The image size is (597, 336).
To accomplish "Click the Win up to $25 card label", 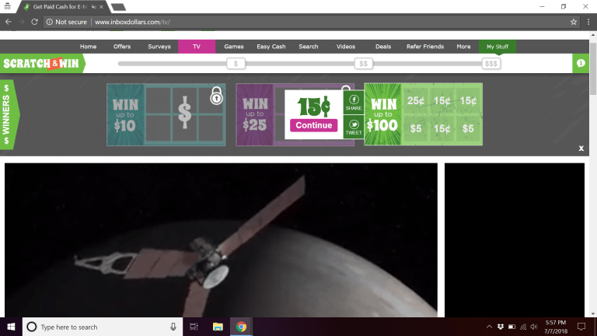I will point(255,114).
